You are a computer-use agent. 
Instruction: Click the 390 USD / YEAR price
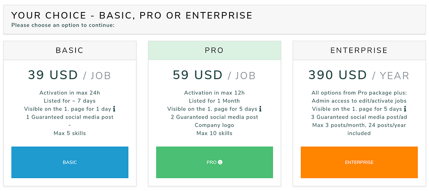coord(359,75)
